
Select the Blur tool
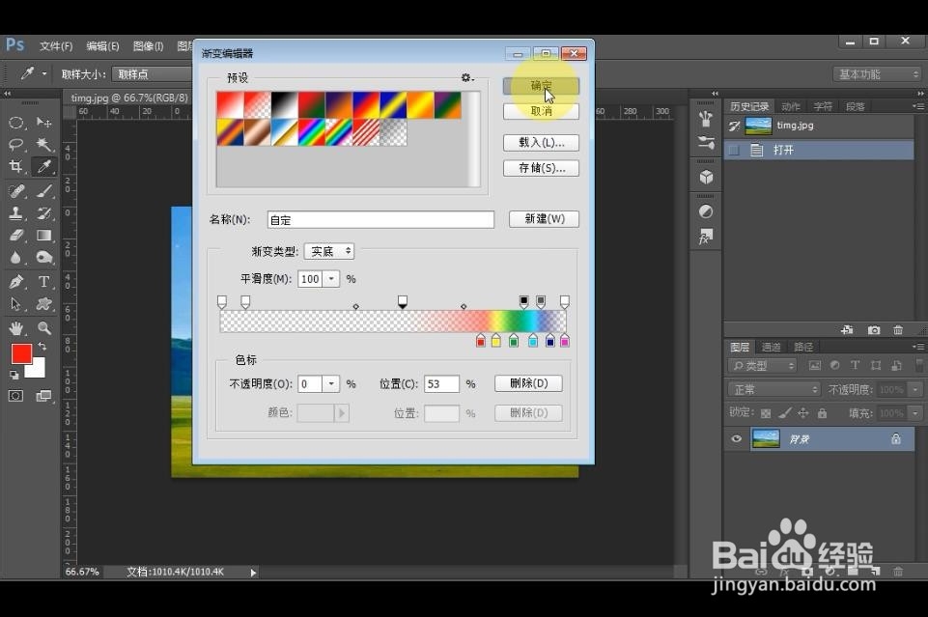[16, 258]
